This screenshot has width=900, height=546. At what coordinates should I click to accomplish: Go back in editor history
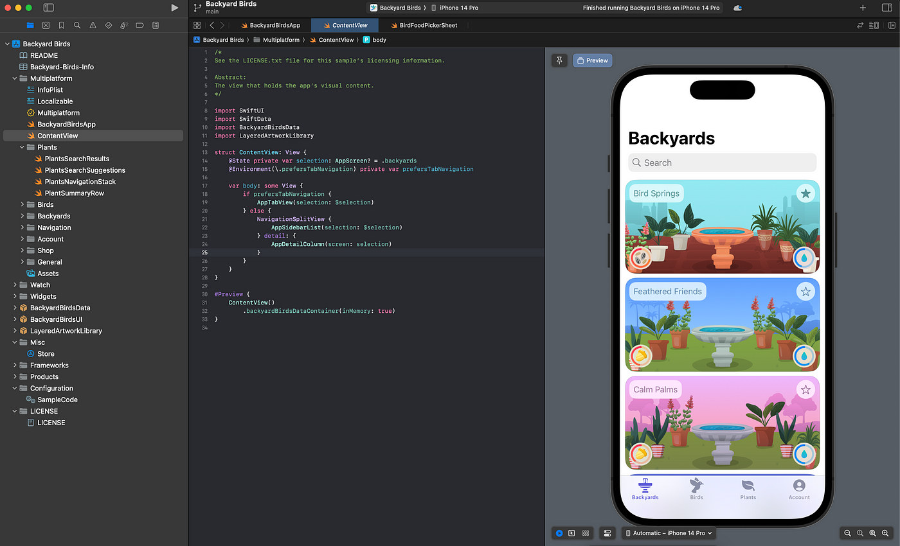click(212, 26)
